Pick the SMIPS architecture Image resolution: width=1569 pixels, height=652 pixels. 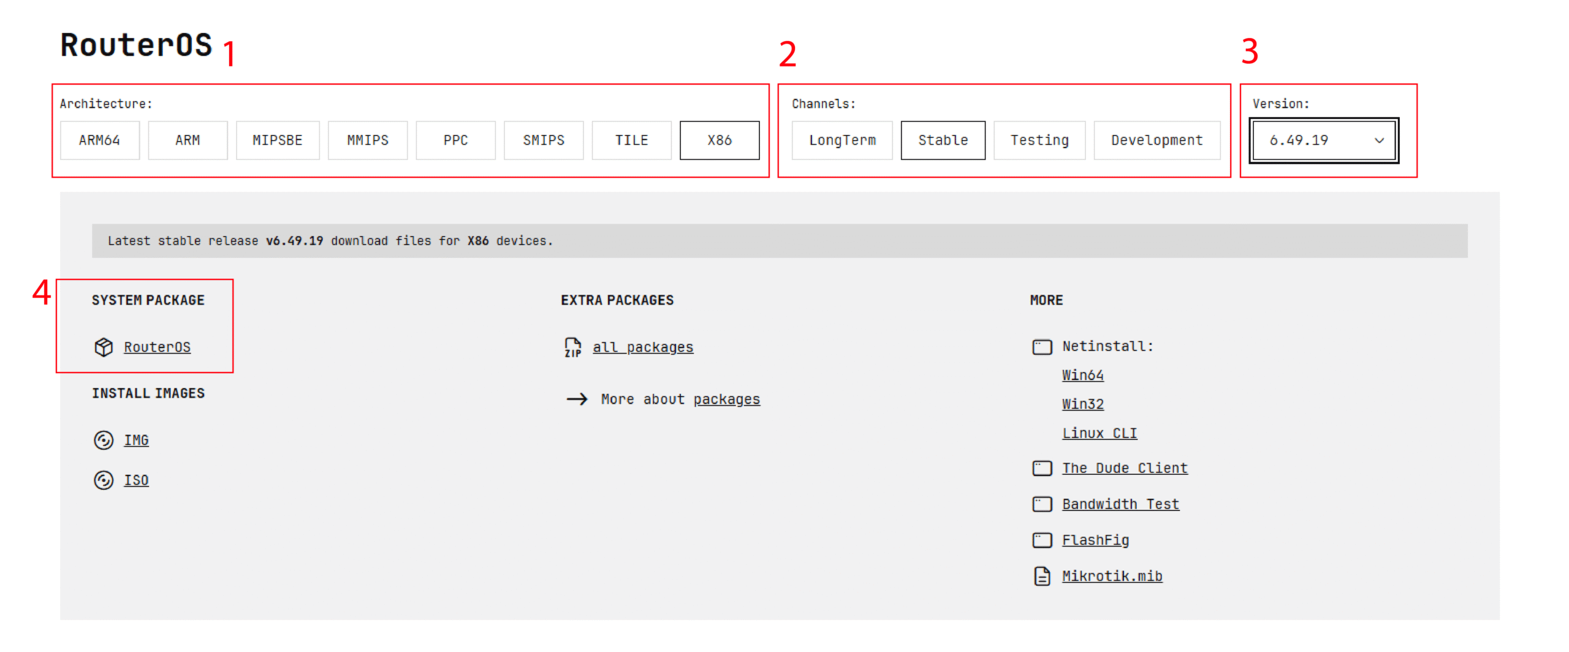click(x=544, y=140)
